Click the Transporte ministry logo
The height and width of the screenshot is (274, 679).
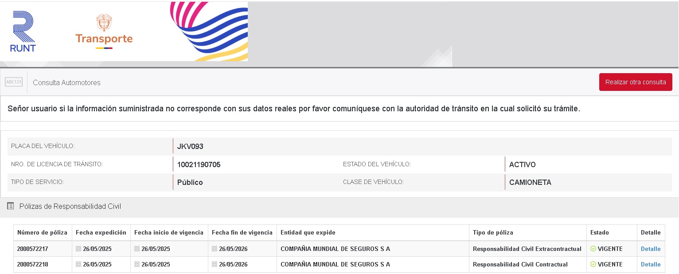[104, 32]
